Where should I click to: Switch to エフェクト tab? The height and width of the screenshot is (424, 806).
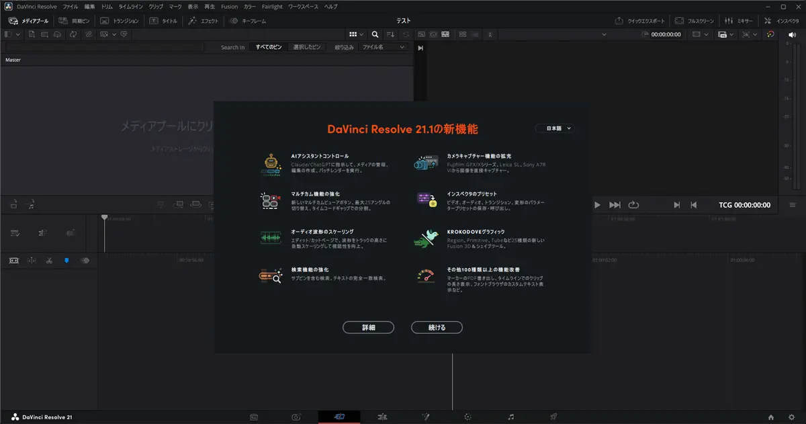(x=204, y=21)
